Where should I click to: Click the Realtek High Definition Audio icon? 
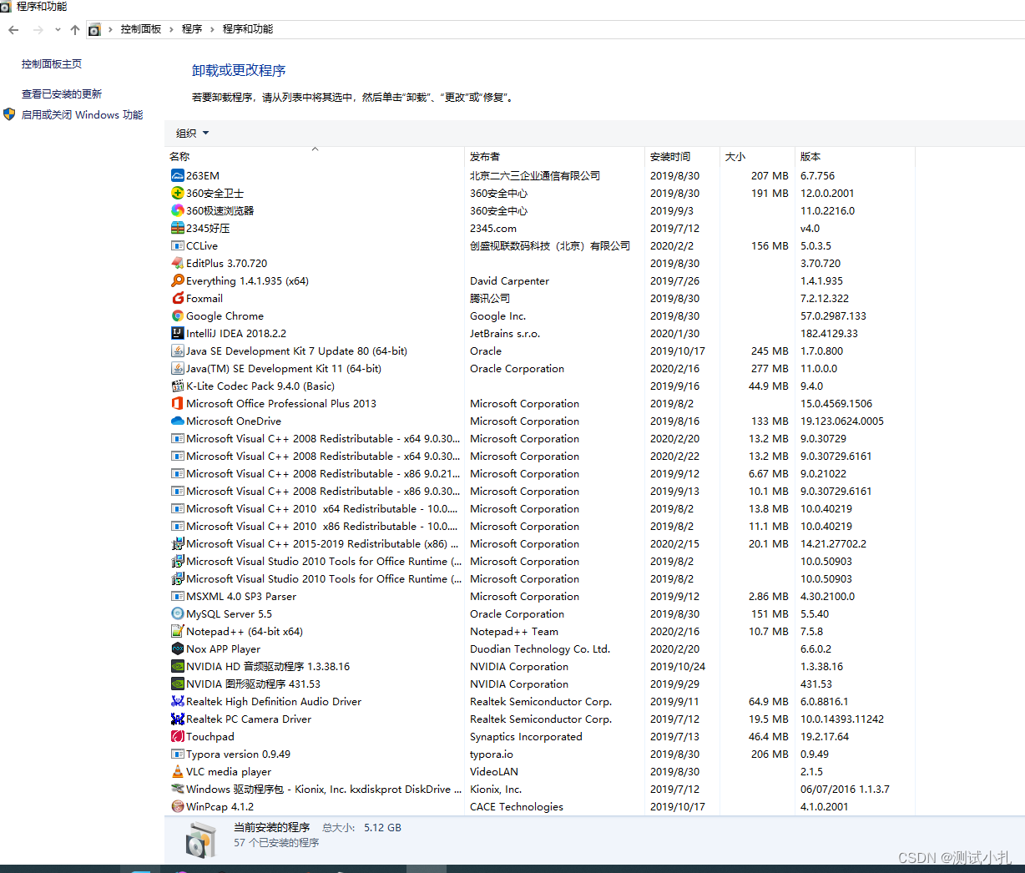tap(177, 701)
